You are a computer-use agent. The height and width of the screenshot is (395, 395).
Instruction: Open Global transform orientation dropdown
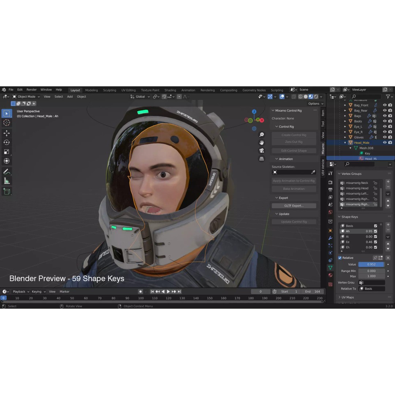[140, 97]
